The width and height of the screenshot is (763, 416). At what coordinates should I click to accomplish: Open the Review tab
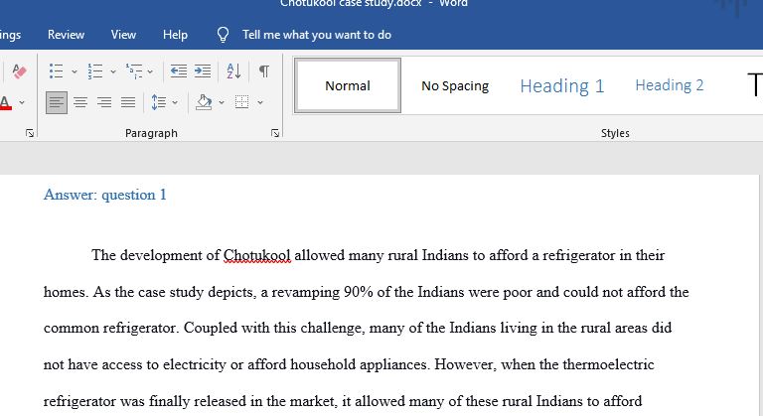pyautogui.click(x=66, y=35)
